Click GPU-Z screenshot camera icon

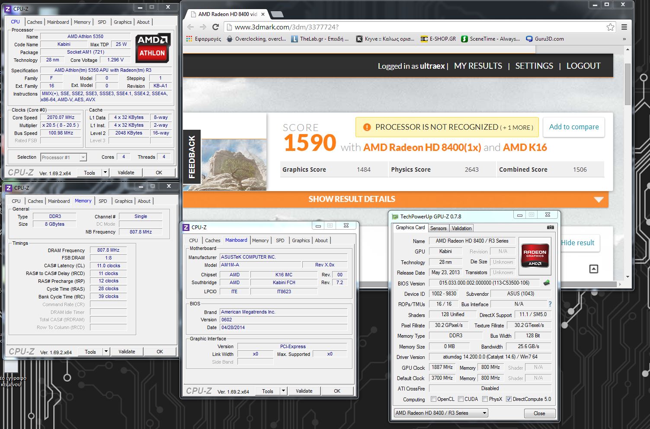[x=550, y=227]
